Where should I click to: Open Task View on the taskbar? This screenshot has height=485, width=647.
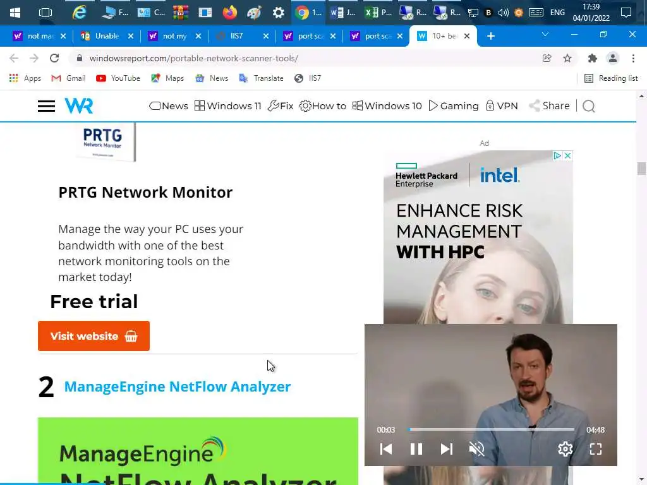45,13
